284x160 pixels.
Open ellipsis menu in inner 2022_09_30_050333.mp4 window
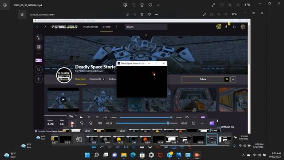157,14
